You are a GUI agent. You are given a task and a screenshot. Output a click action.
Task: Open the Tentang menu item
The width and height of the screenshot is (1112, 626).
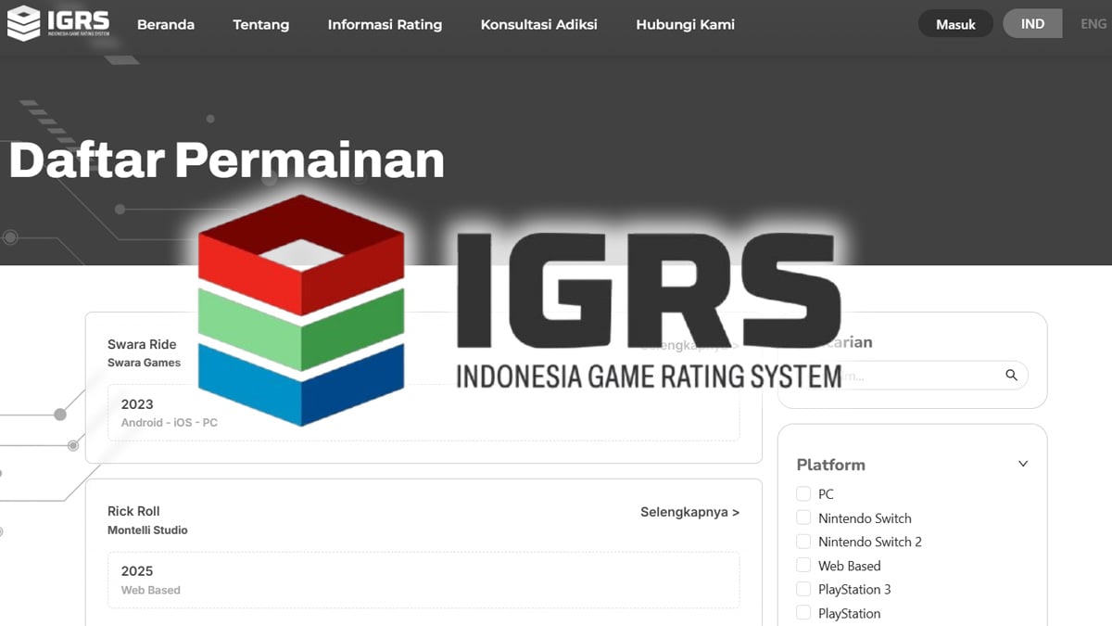pyautogui.click(x=260, y=25)
